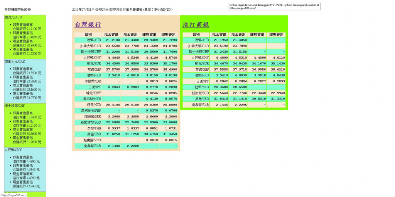Click the 各幣種即時比較表 title text
395x197 pixels.
click(17, 10)
